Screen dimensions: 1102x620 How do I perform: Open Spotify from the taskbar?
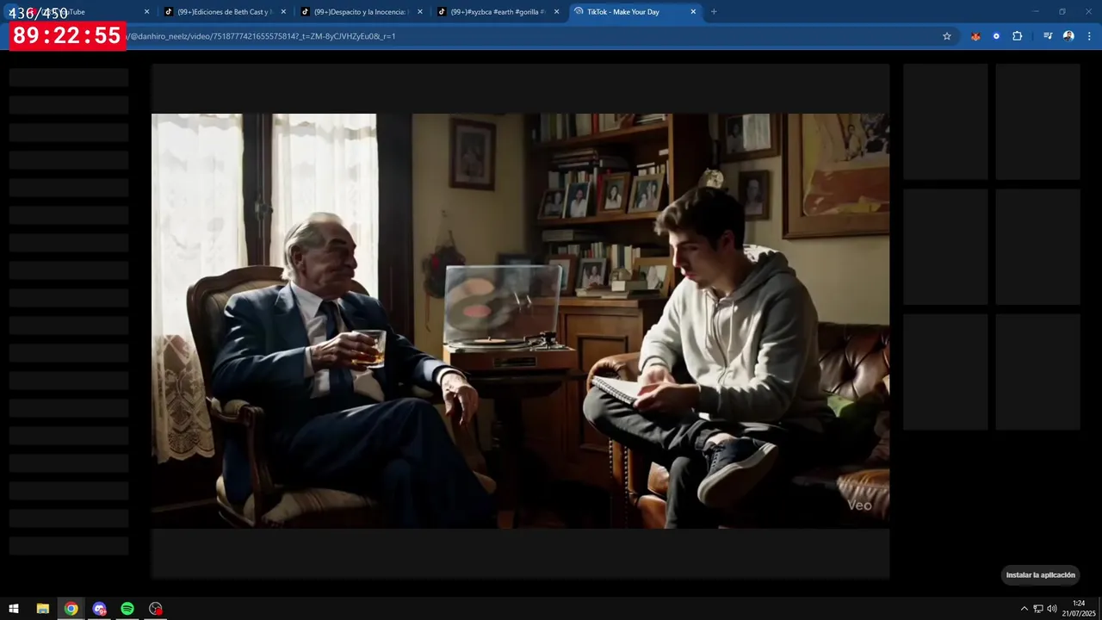(127, 609)
